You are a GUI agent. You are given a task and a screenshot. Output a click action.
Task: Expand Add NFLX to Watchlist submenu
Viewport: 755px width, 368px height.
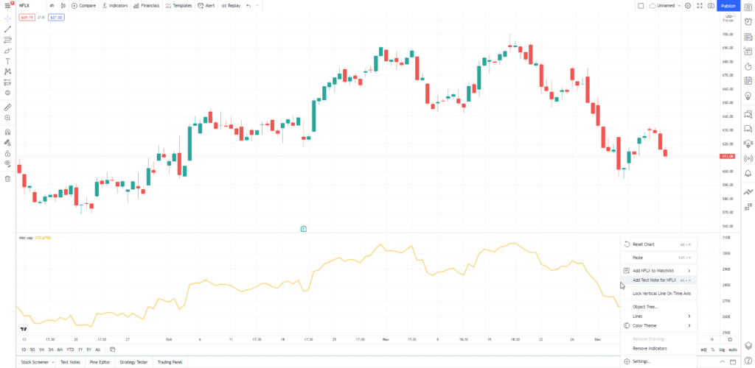point(689,271)
